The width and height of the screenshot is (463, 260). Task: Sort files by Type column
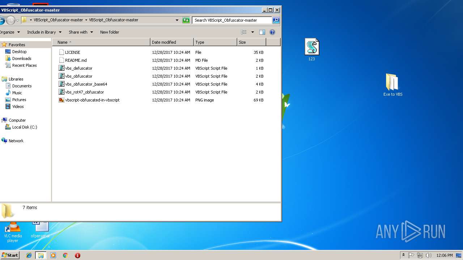point(215,42)
